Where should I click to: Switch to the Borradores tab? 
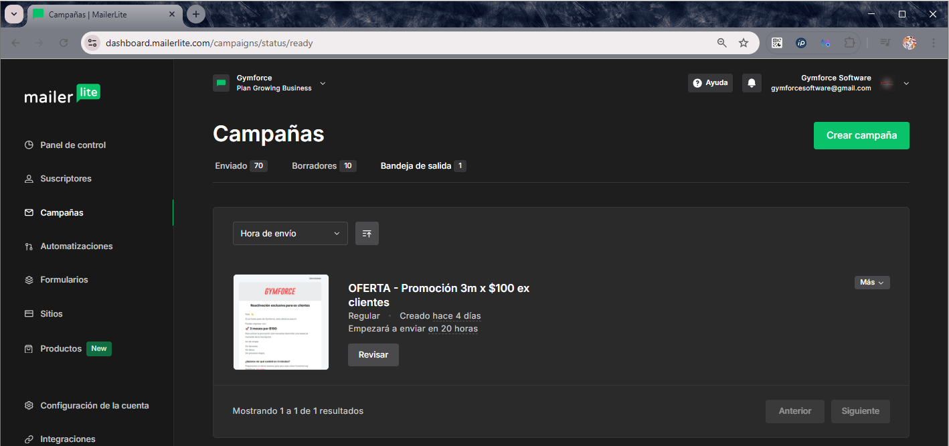pyautogui.click(x=315, y=166)
